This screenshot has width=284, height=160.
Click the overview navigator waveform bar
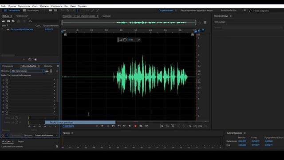[129, 23]
